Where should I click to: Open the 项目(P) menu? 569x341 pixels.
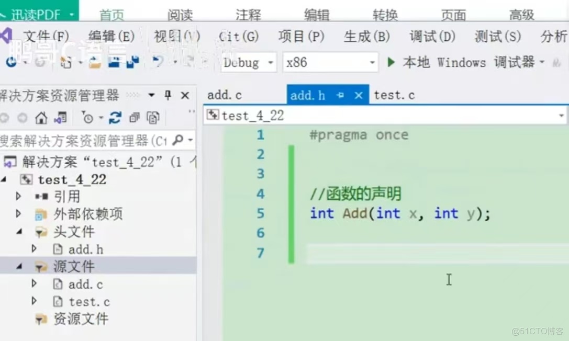pyautogui.click(x=301, y=36)
